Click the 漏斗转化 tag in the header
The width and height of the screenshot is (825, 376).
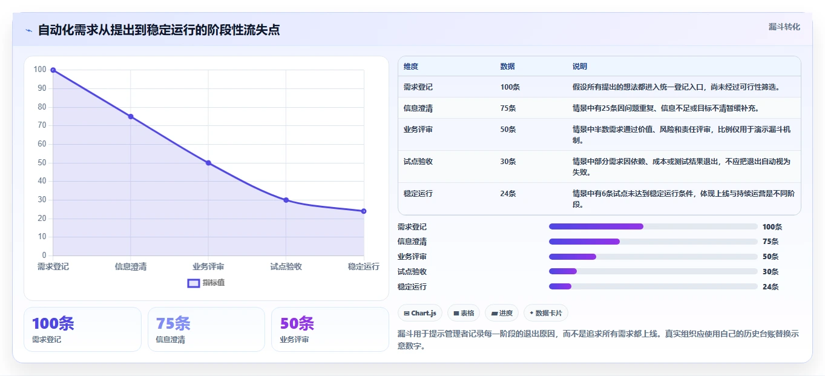[784, 27]
